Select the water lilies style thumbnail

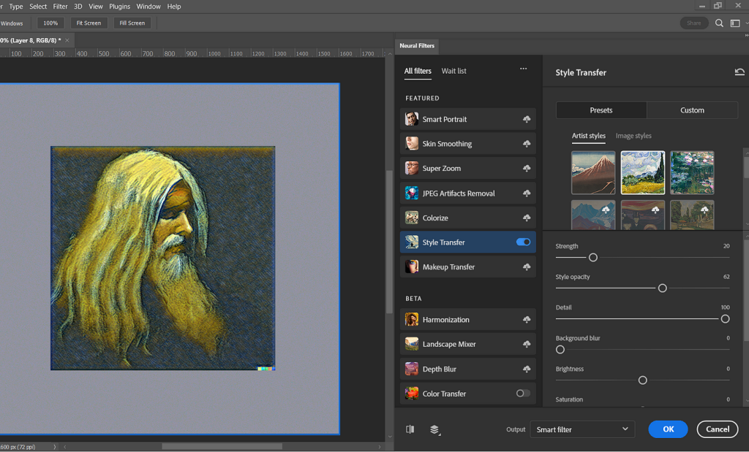pos(692,172)
